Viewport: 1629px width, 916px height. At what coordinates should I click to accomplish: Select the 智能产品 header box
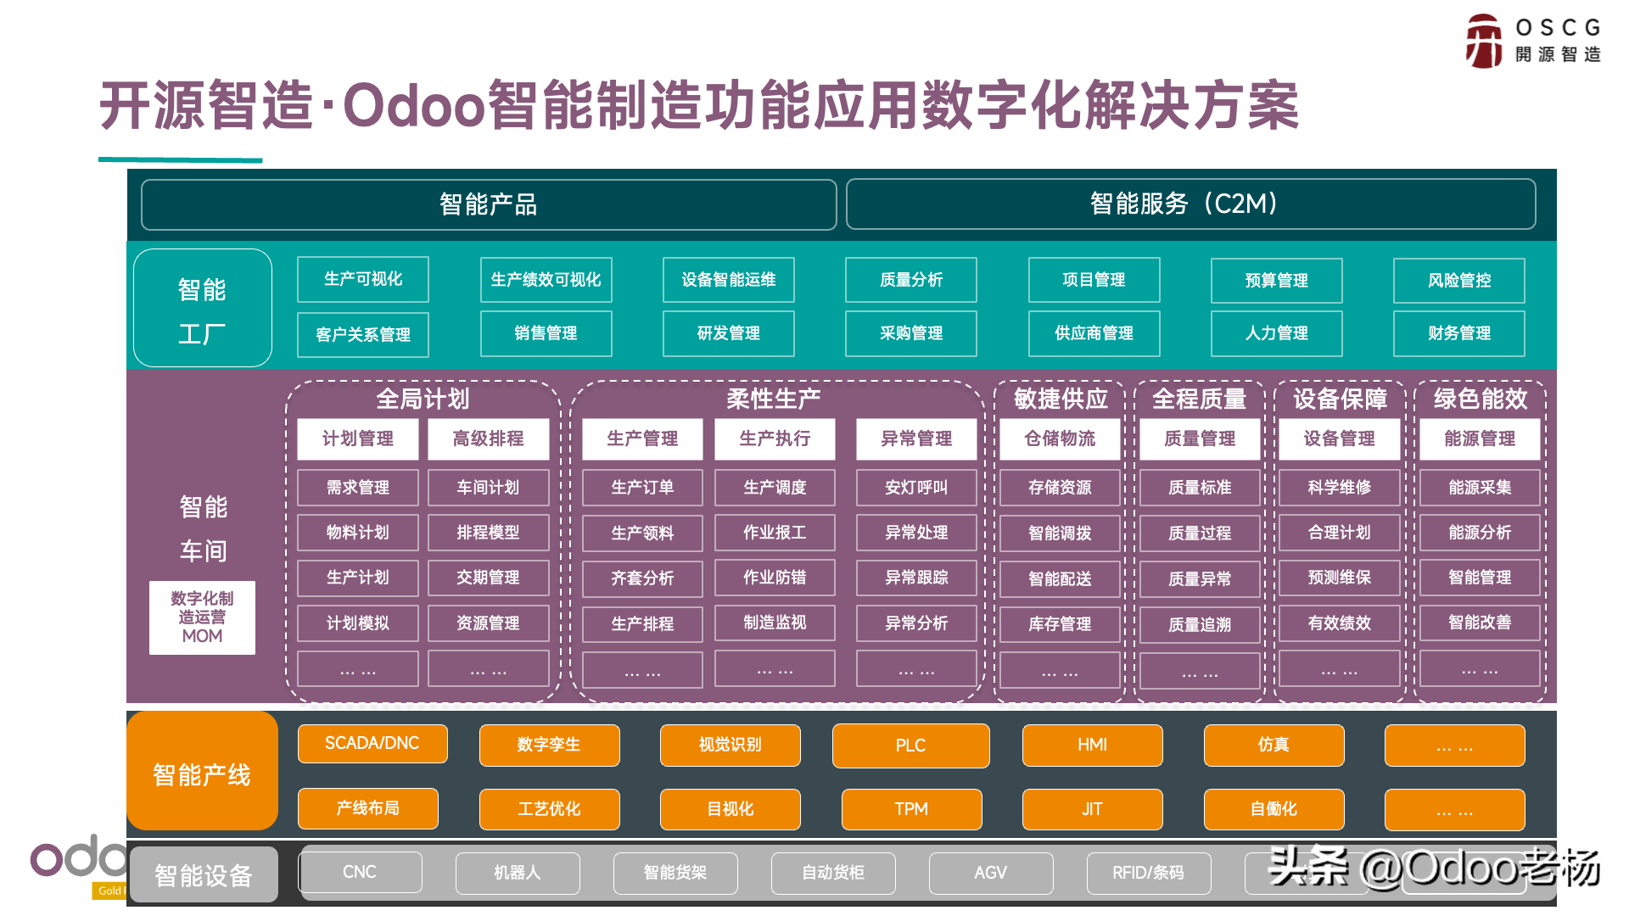point(489,204)
